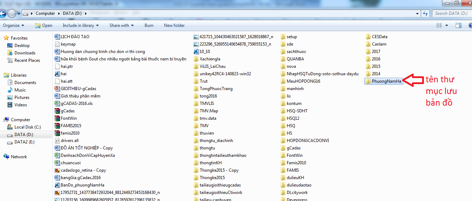
Task: Click the Burn toolbar button
Action: point(149,25)
